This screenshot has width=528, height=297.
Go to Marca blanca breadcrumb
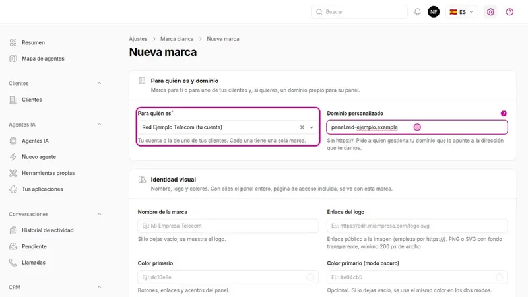coord(177,39)
